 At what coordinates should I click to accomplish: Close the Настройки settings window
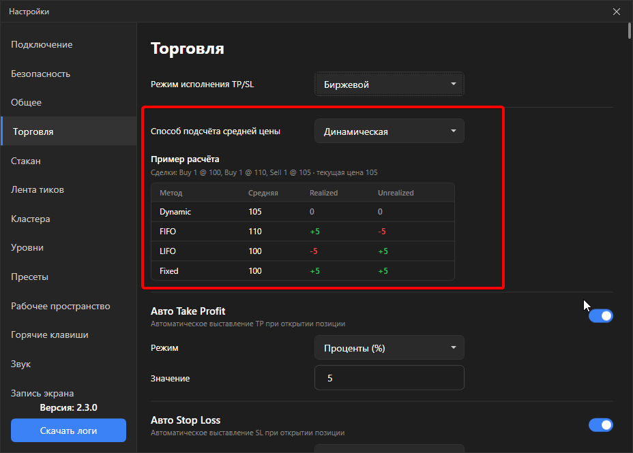[x=617, y=12]
